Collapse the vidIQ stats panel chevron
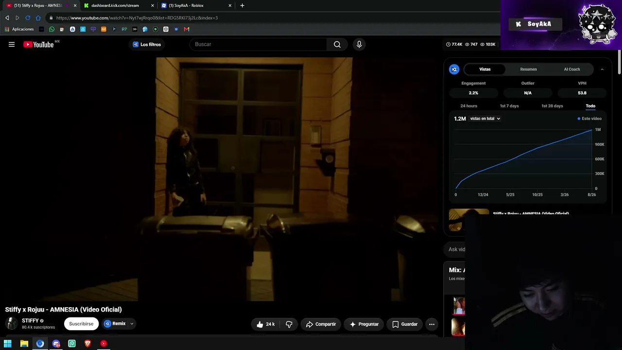 click(x=602, y=69)
